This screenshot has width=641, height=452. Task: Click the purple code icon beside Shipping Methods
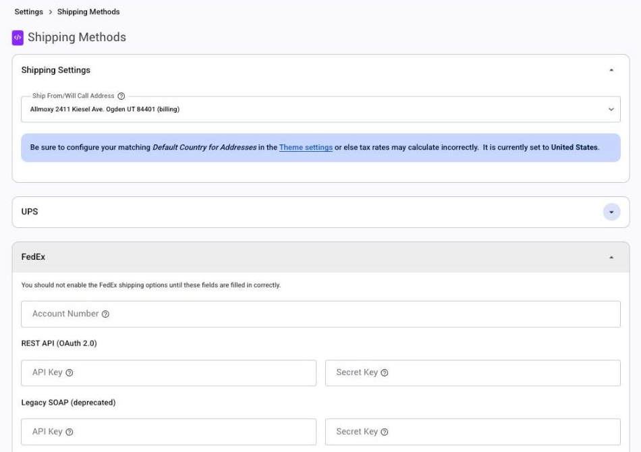(18, 38)
